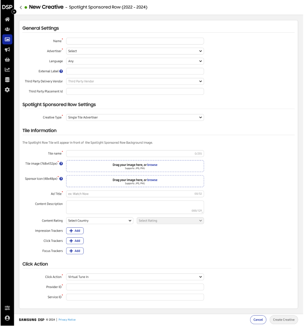
Task: Open the Language dropdown
Action: coord(135,61)
